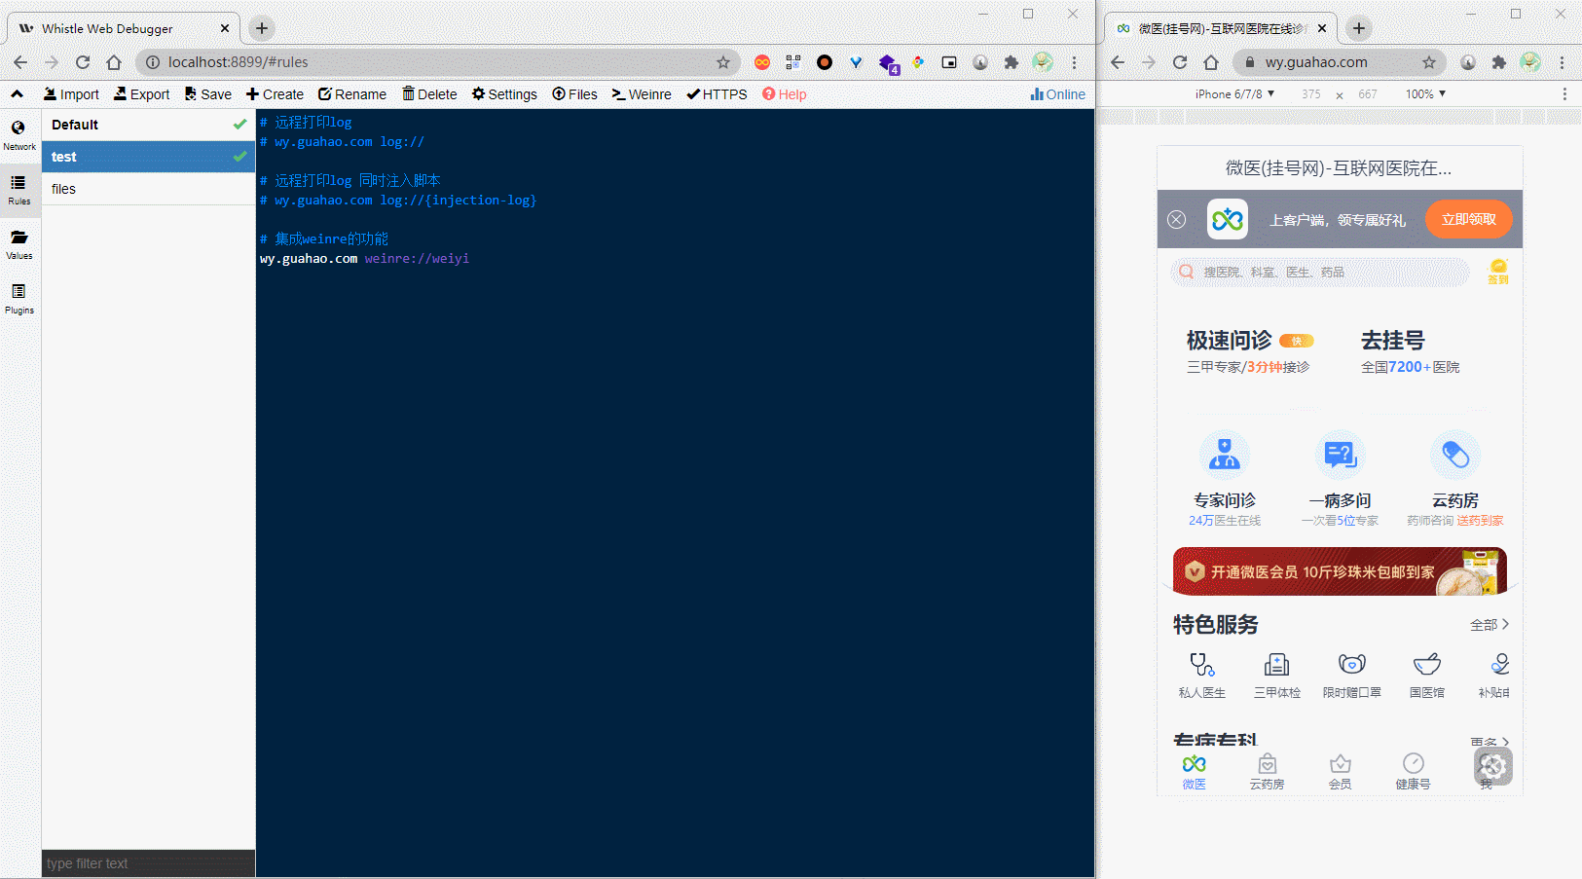Open the HTTPS settings

(717, 94)
